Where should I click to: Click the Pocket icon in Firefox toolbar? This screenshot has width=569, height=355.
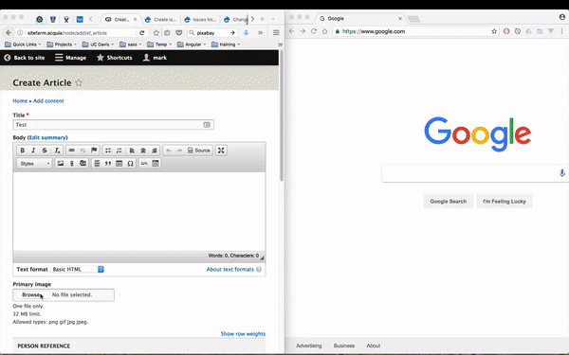point(179,33)
